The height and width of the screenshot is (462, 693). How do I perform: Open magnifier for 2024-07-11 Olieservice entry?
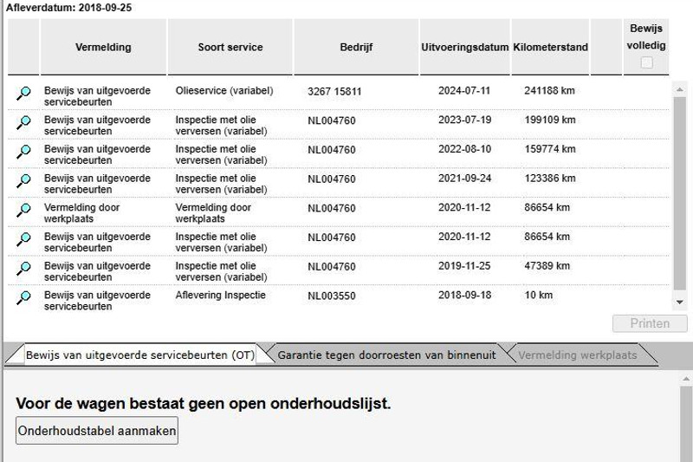pos(23,93)
